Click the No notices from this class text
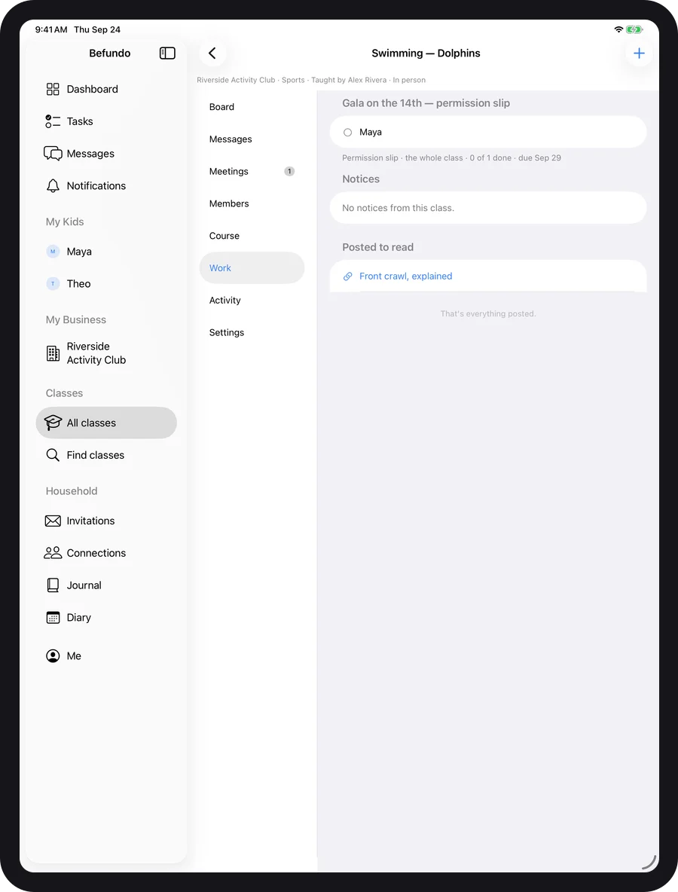Viewport: 678px width, 892px height. coord(399,208)
